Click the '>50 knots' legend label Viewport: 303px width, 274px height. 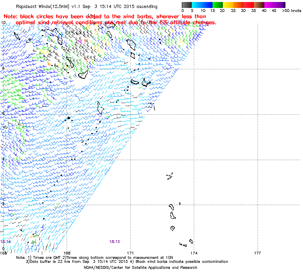[291, 11]
